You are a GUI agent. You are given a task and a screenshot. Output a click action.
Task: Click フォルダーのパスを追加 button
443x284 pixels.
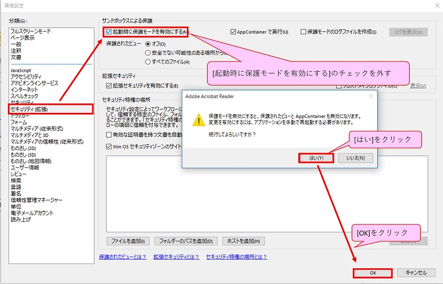(186, 241)
